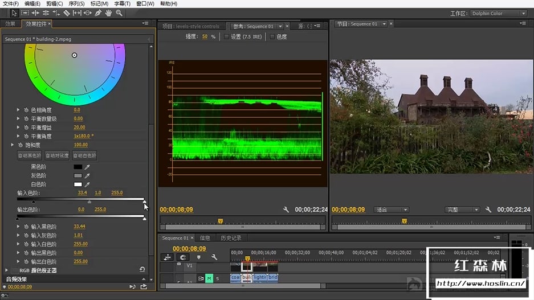Pick gray level with 灰色阶 eyedropper
The width and height of the screenshot is (534, 300).
click(87, 176)
